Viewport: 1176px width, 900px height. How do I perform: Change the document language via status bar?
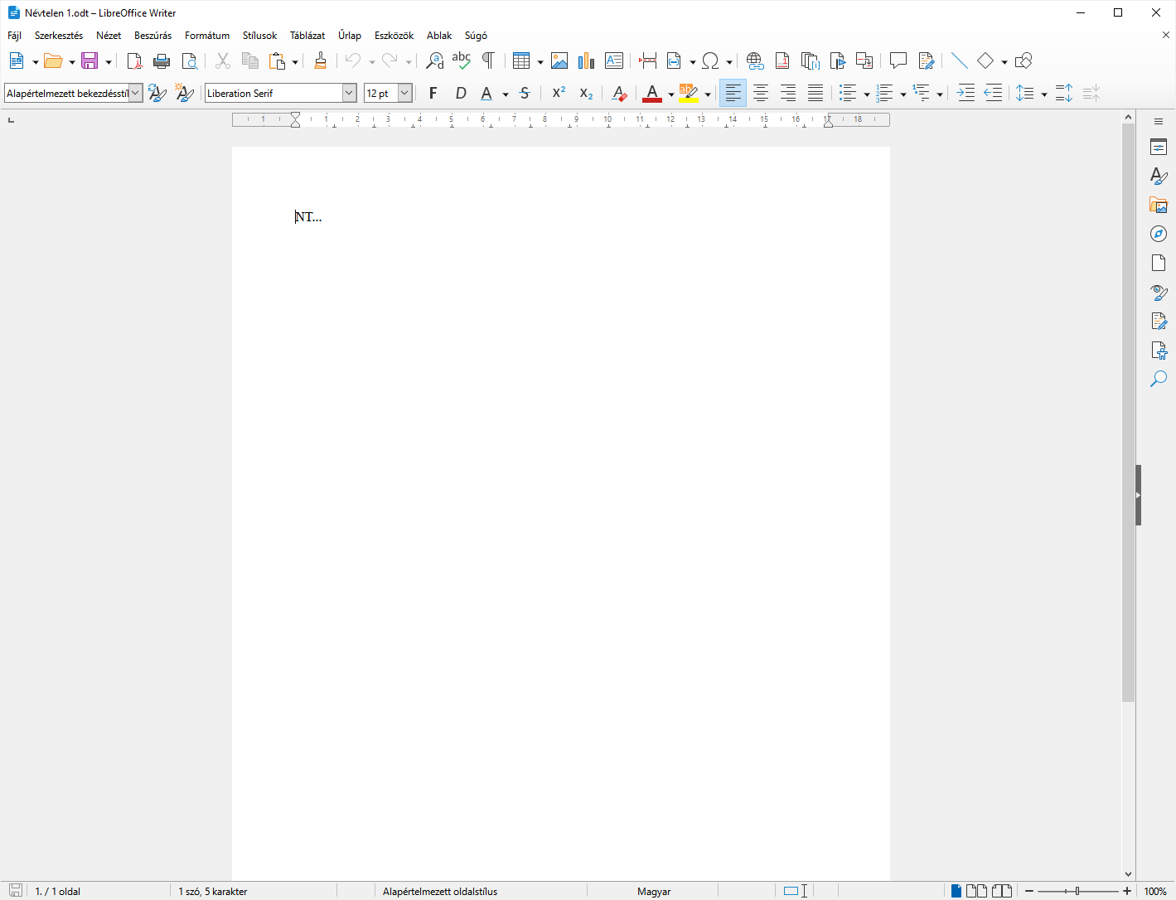pyautogui.click(x=654, y=891)
